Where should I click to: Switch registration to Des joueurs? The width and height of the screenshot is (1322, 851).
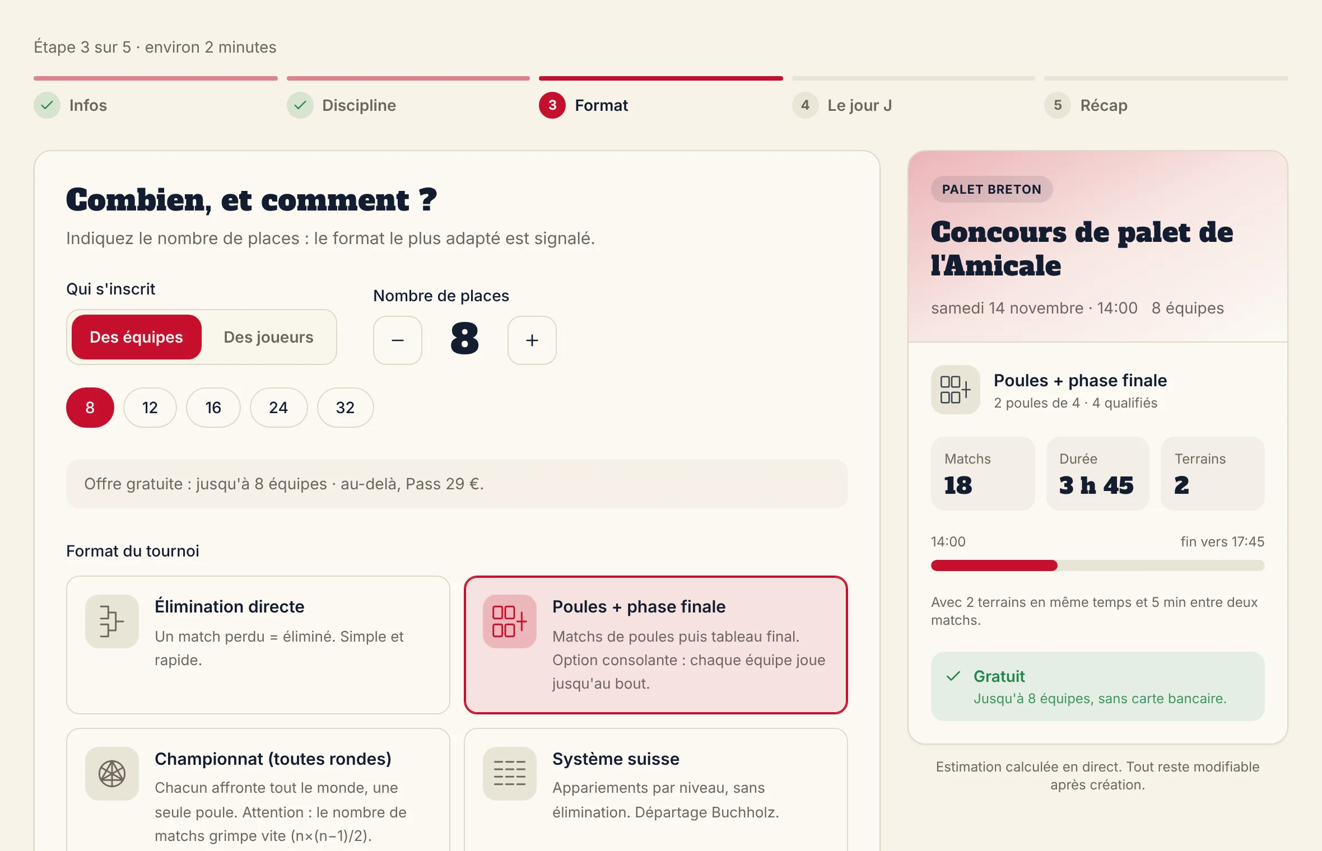tap(268, 337)
